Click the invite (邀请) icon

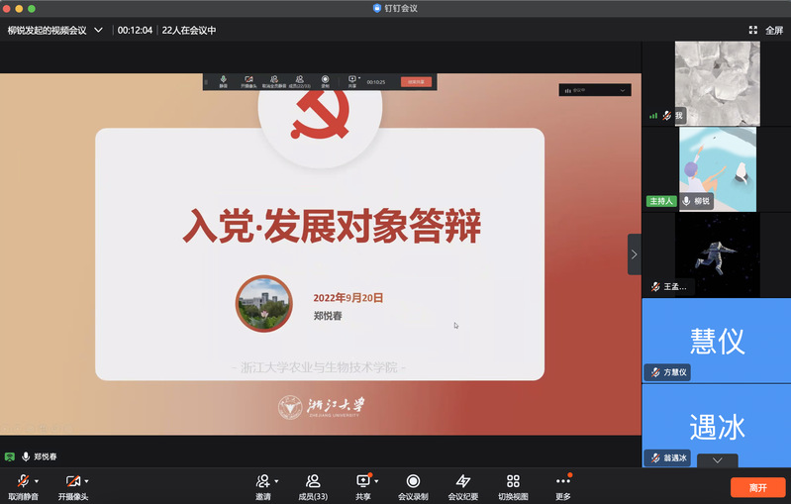pyautogui.click(x=262, y=481)
